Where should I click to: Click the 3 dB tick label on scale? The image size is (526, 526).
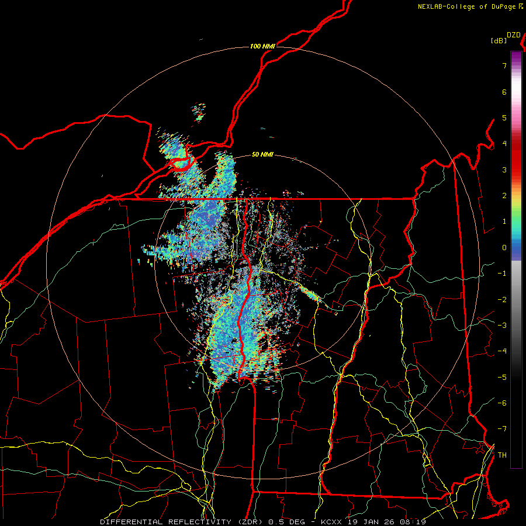504,169
